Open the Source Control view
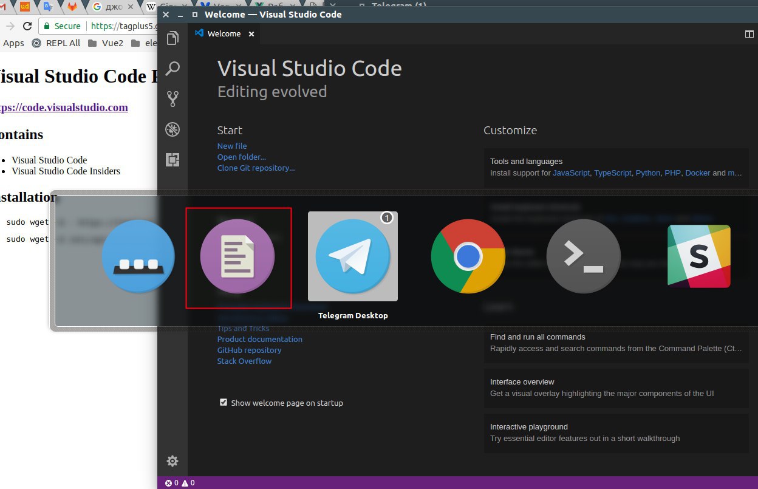Viewport: 758px width, 489px height. tap(172, 98)
